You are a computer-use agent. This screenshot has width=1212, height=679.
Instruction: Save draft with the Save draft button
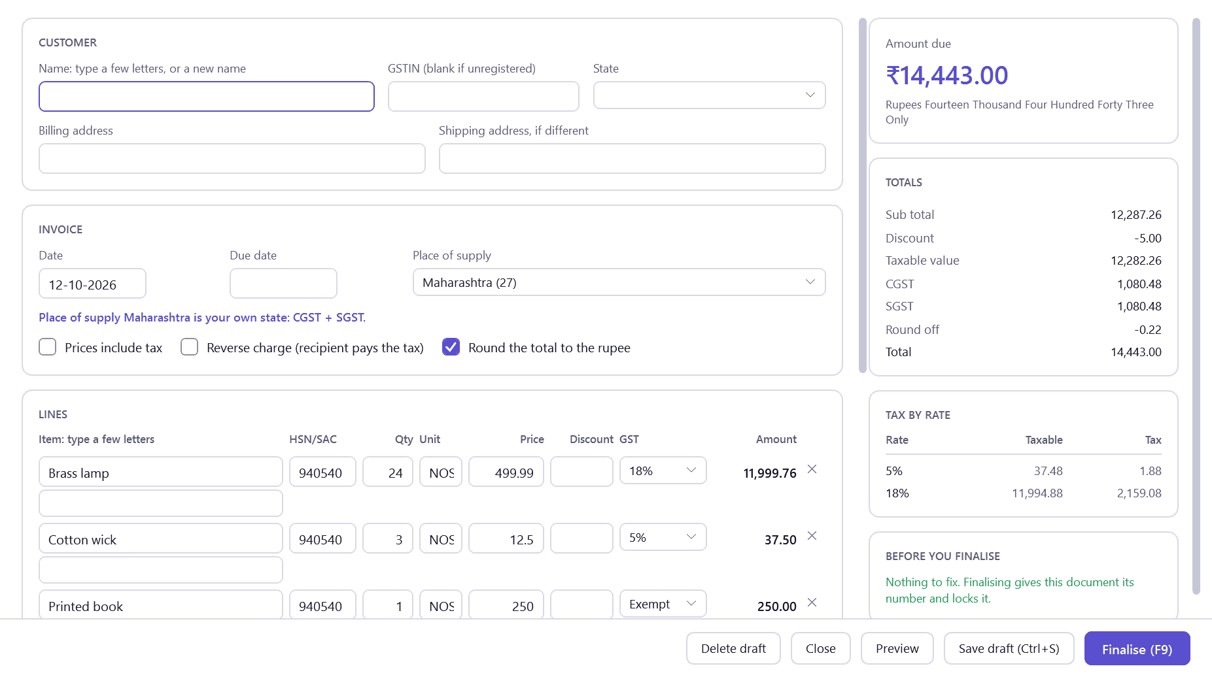point(1009,648)
